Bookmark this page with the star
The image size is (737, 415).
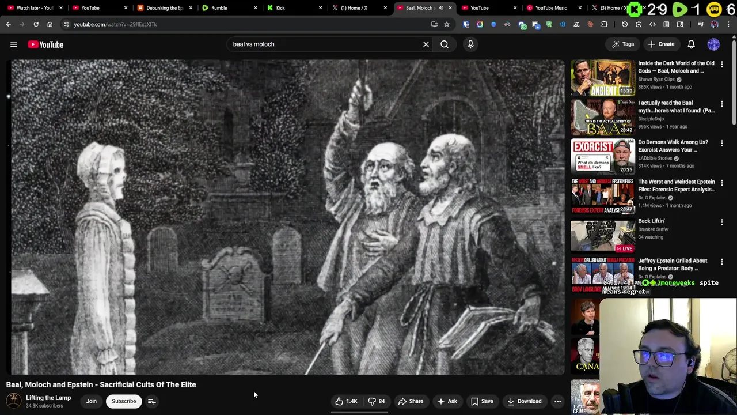point(446,24)
